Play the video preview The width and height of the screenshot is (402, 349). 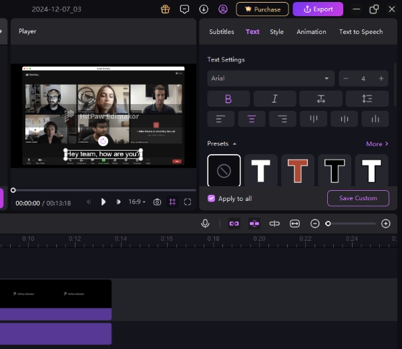pyautogui.click(x=104, y=202)
